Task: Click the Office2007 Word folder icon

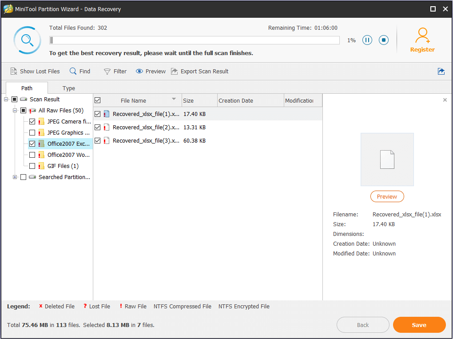Action: pos(41,155)
